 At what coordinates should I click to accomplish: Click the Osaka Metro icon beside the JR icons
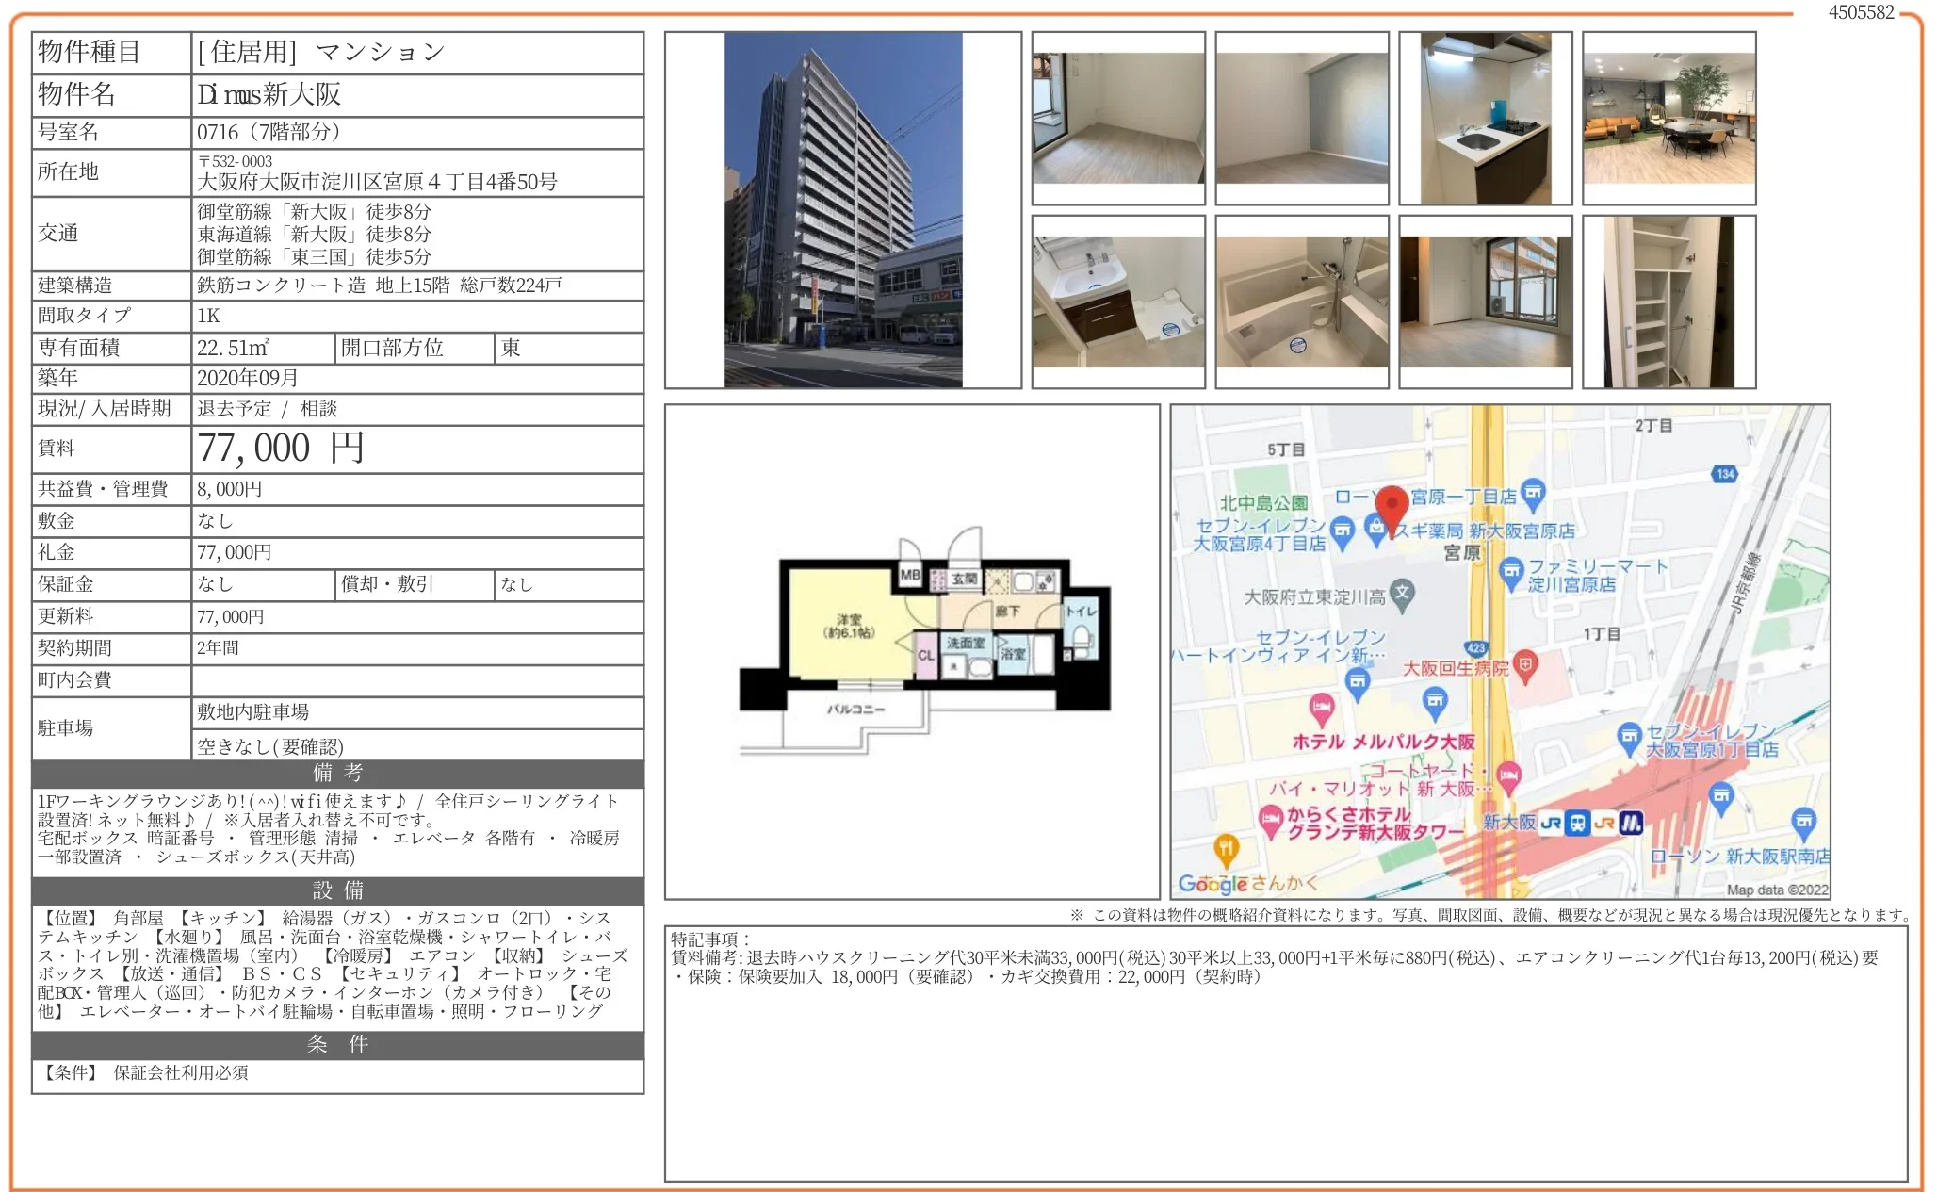(1630, 824)
